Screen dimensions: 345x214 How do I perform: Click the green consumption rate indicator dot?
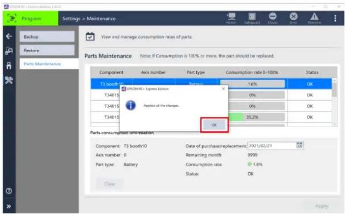click(250, 164)
